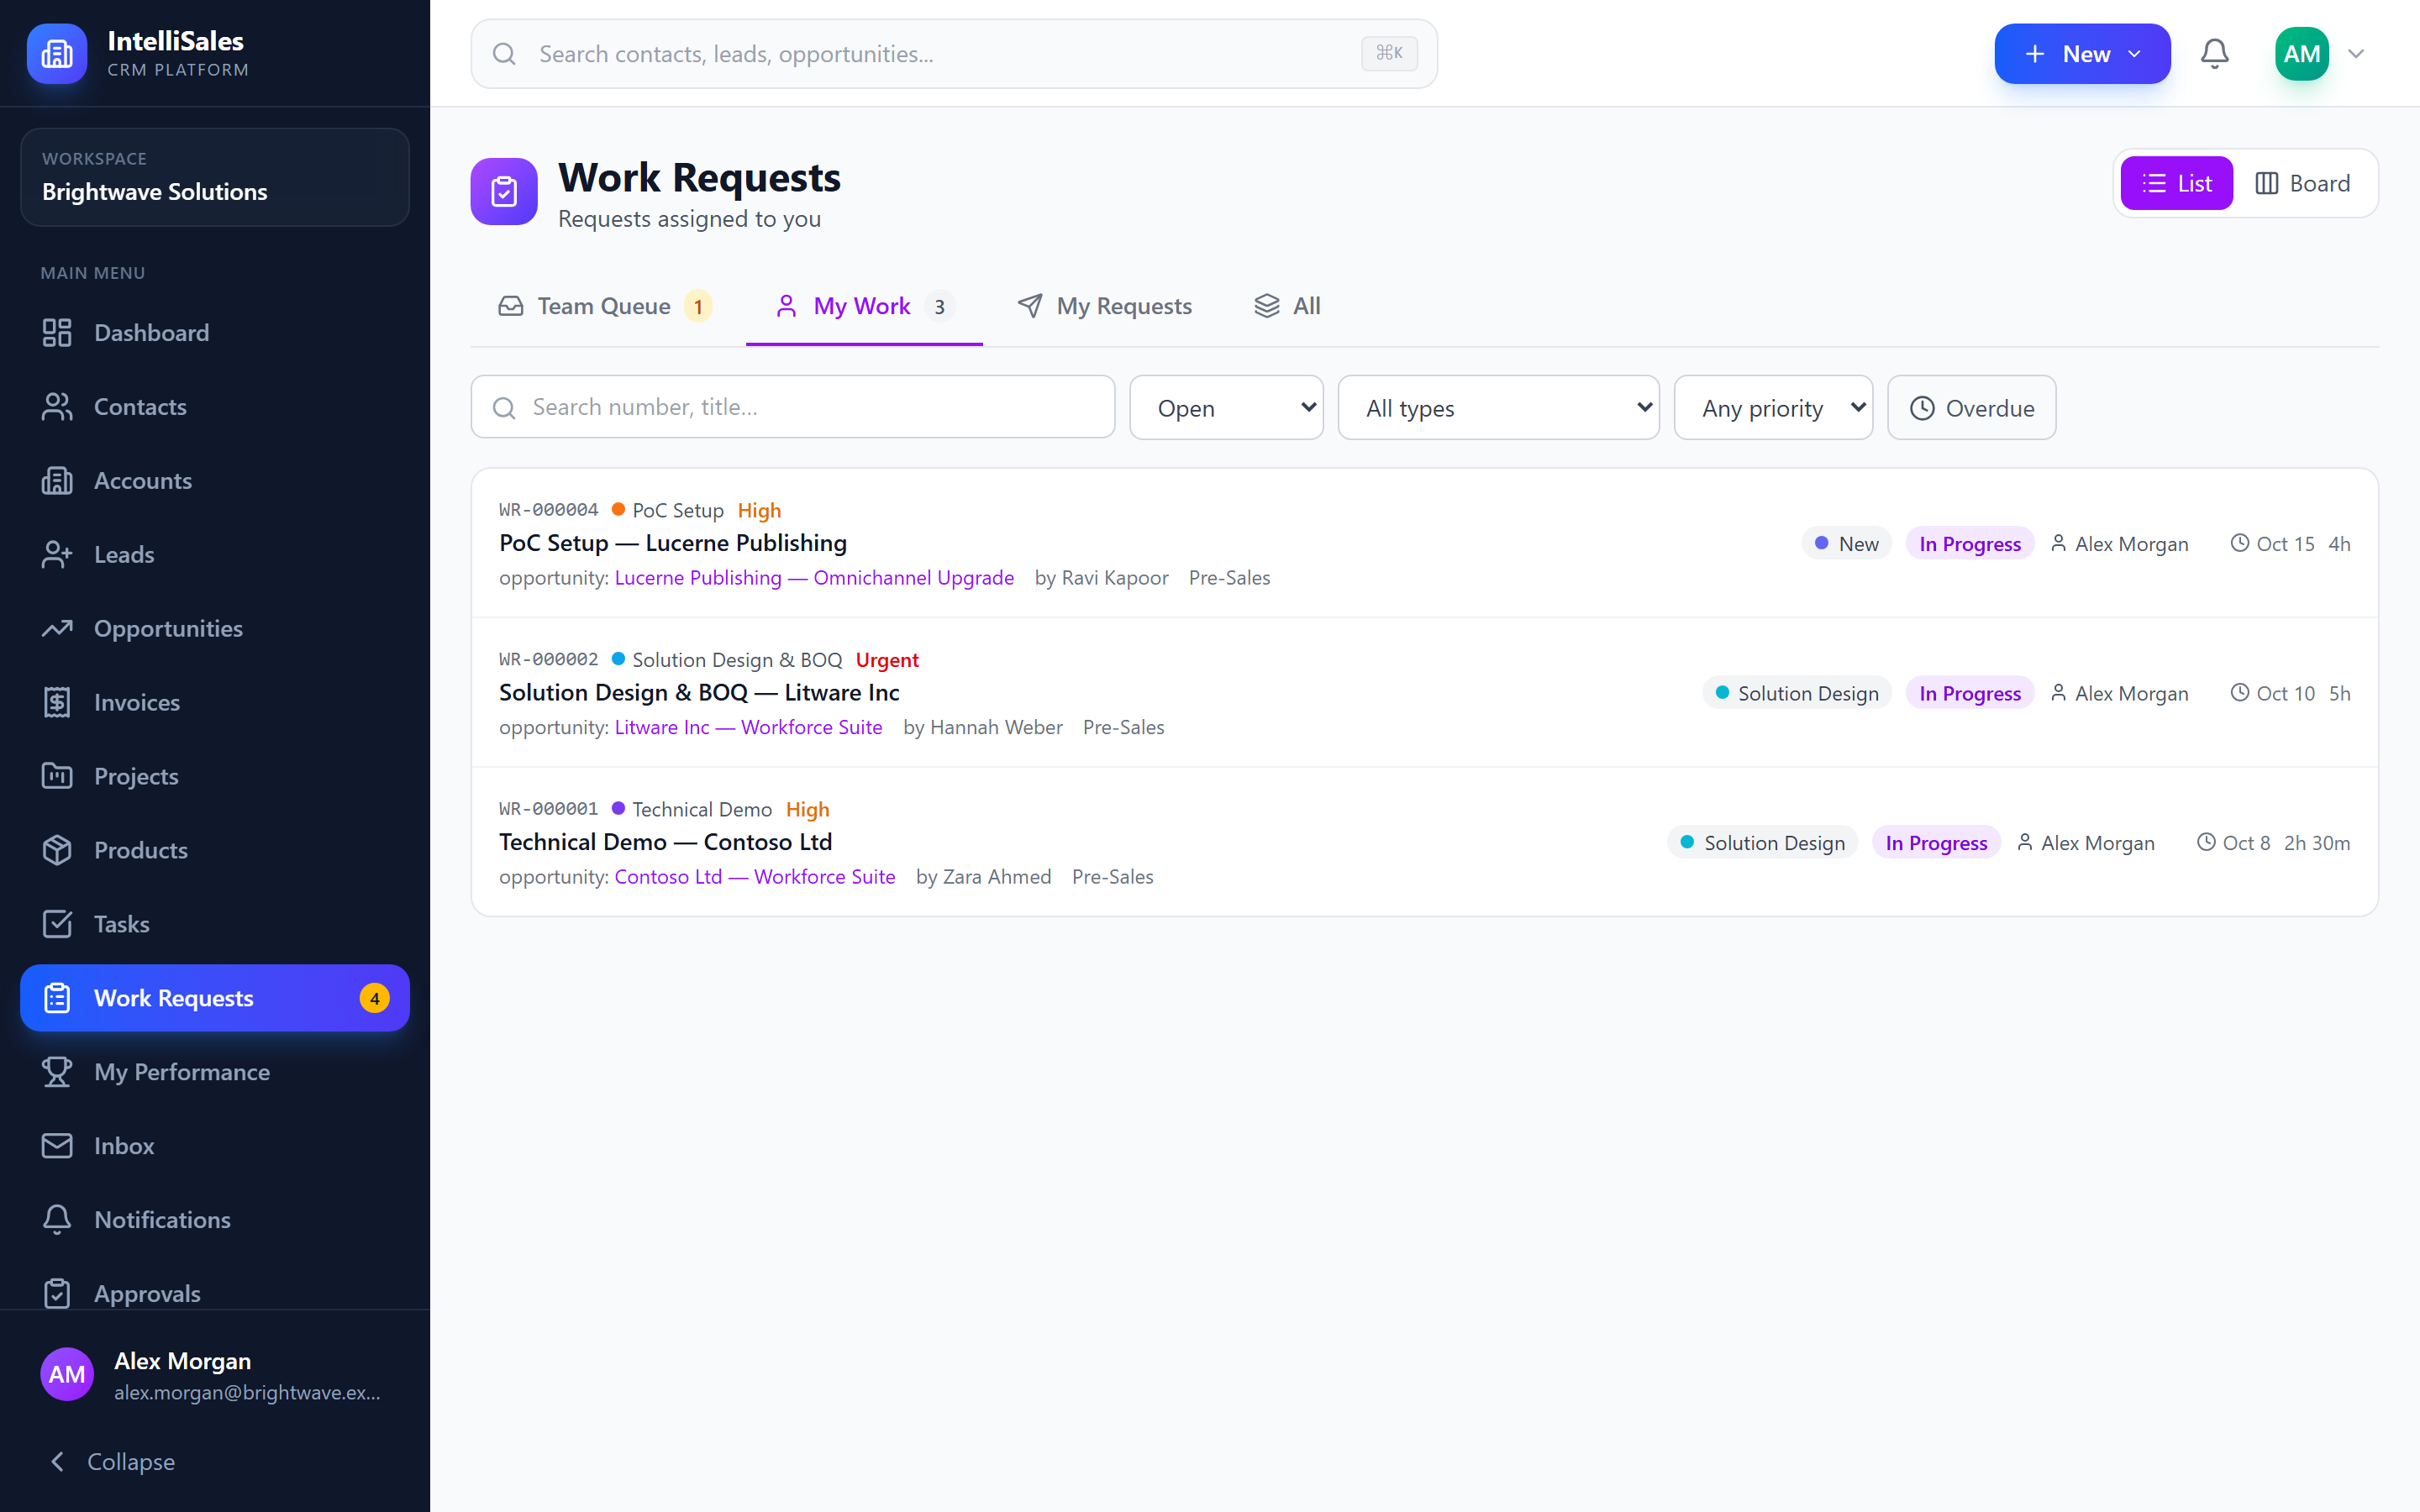Screen dimensions: 2420x1512
Task: Click the New stage badge on WR-000004
Action: tap(1847, 543)
